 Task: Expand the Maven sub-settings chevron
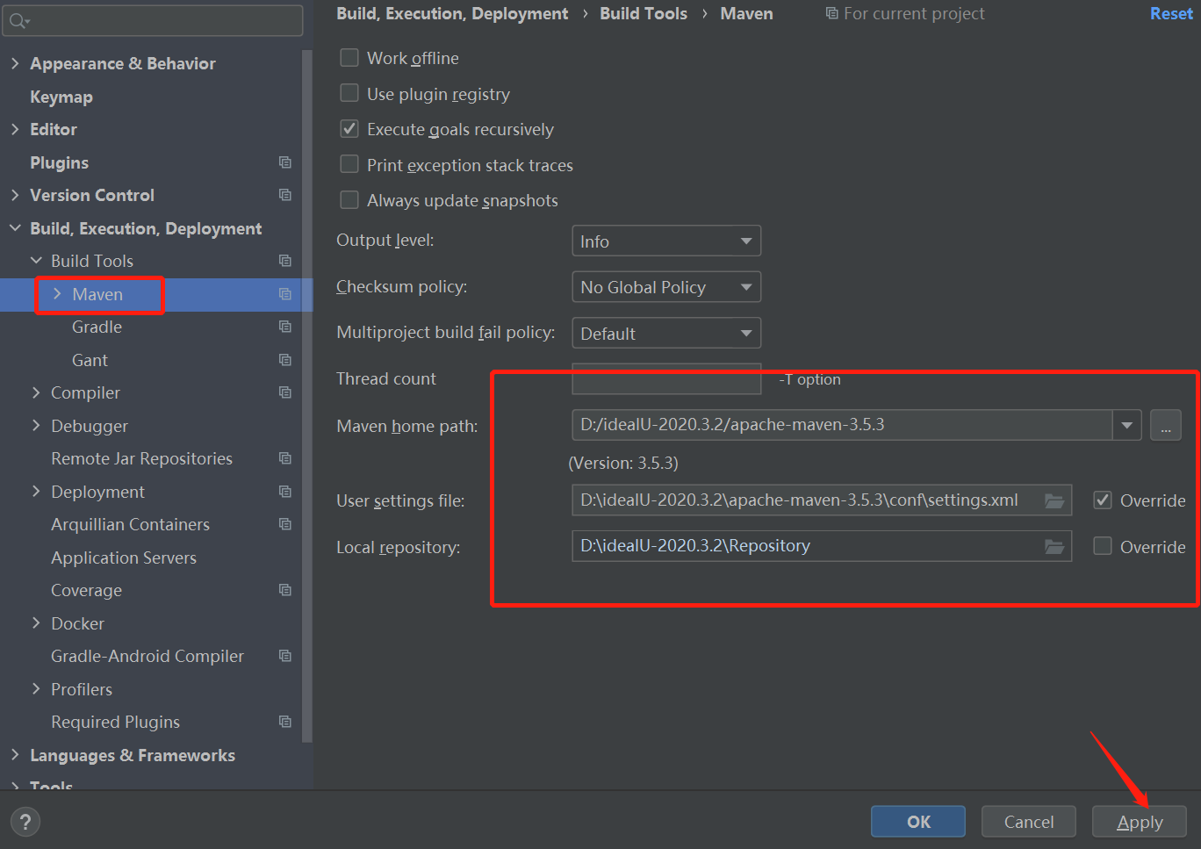click(57, 294)
